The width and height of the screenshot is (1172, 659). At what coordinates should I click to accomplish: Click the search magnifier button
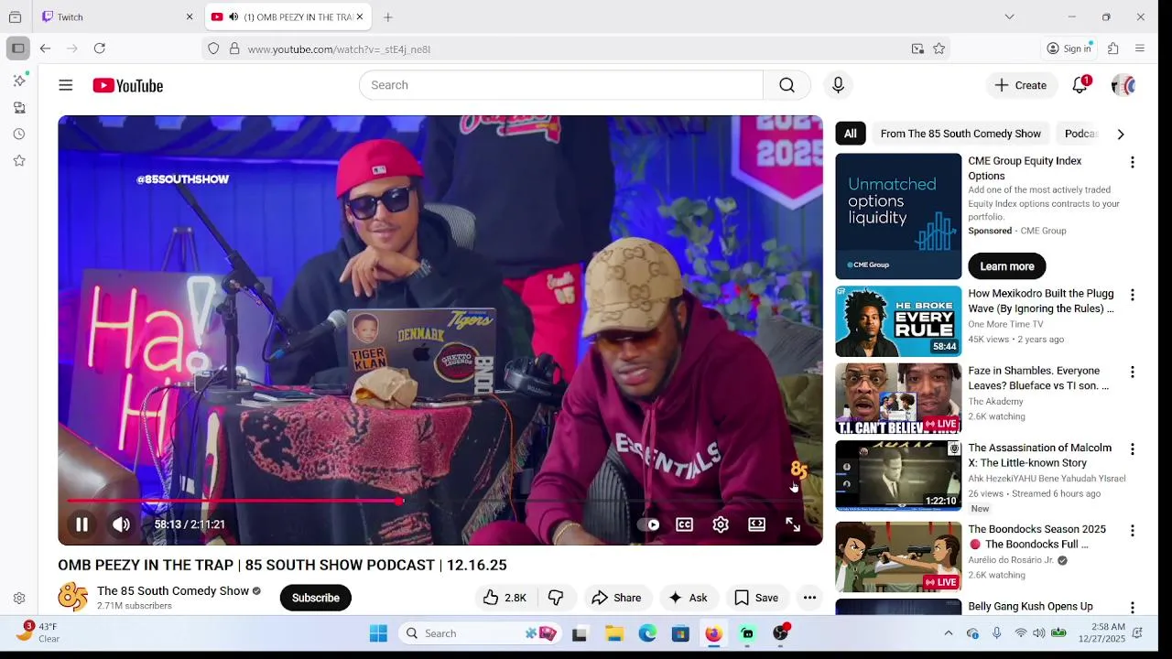tap(787, 85)
